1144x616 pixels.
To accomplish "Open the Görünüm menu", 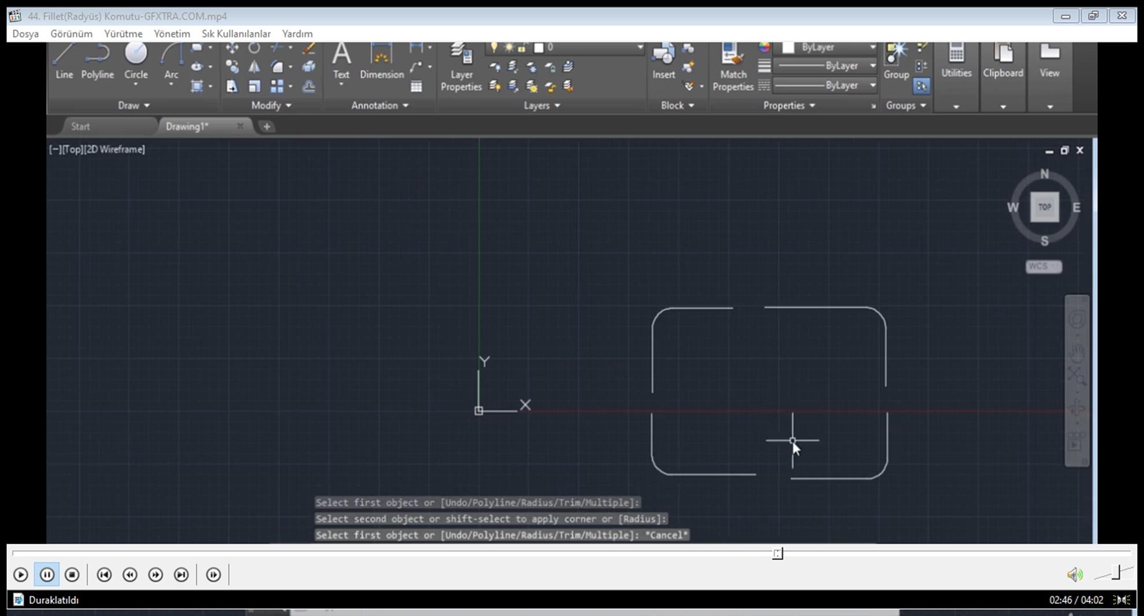I will [x=71, y=34].
